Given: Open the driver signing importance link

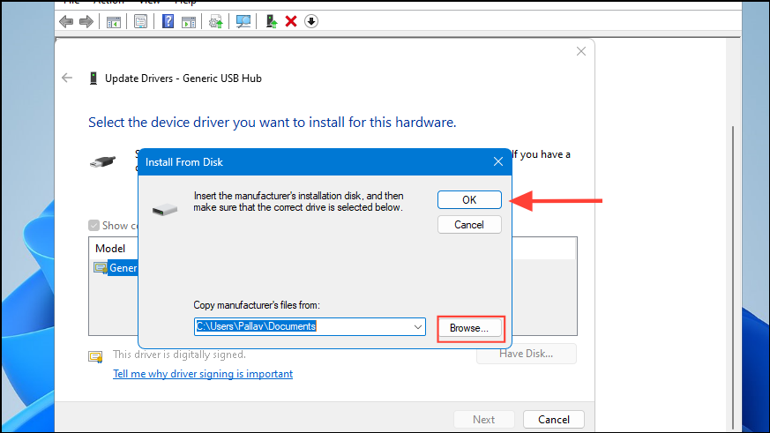Looking at the screenshot, I should [x=203, y=374].
